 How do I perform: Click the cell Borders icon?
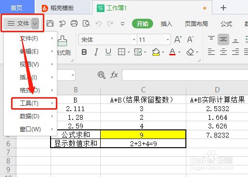121,52
